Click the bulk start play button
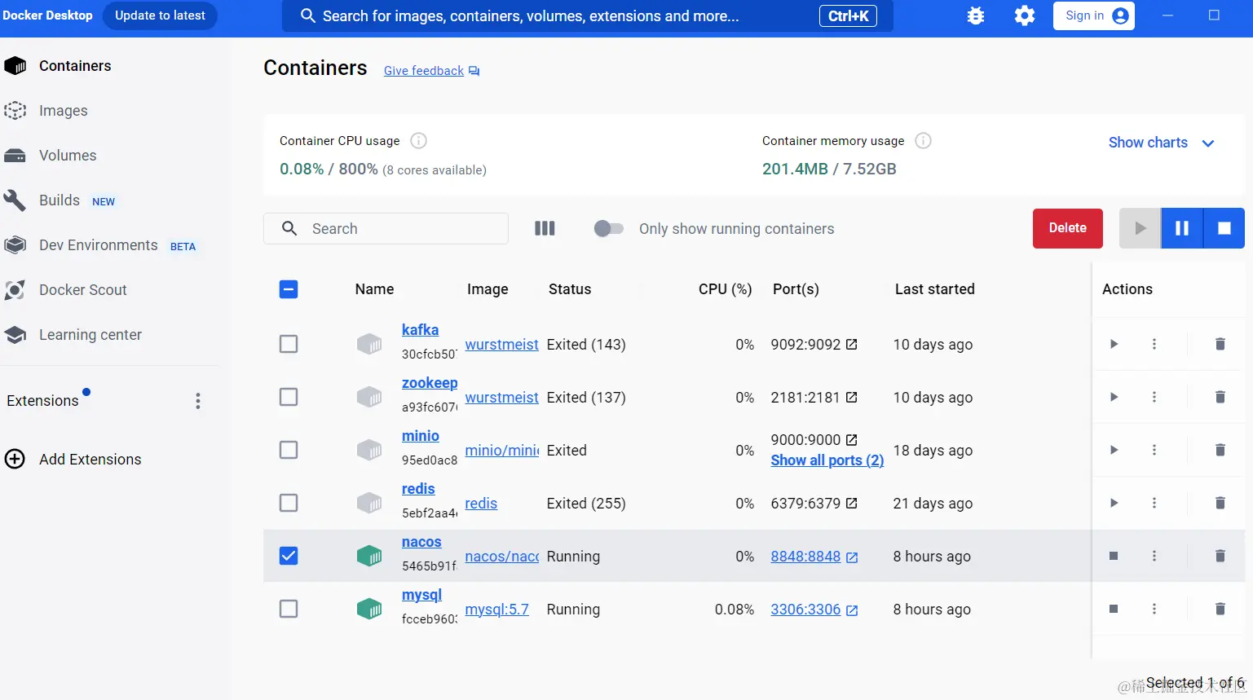The height and width of the screenshot is (700, 1253). click(1140, 228)
